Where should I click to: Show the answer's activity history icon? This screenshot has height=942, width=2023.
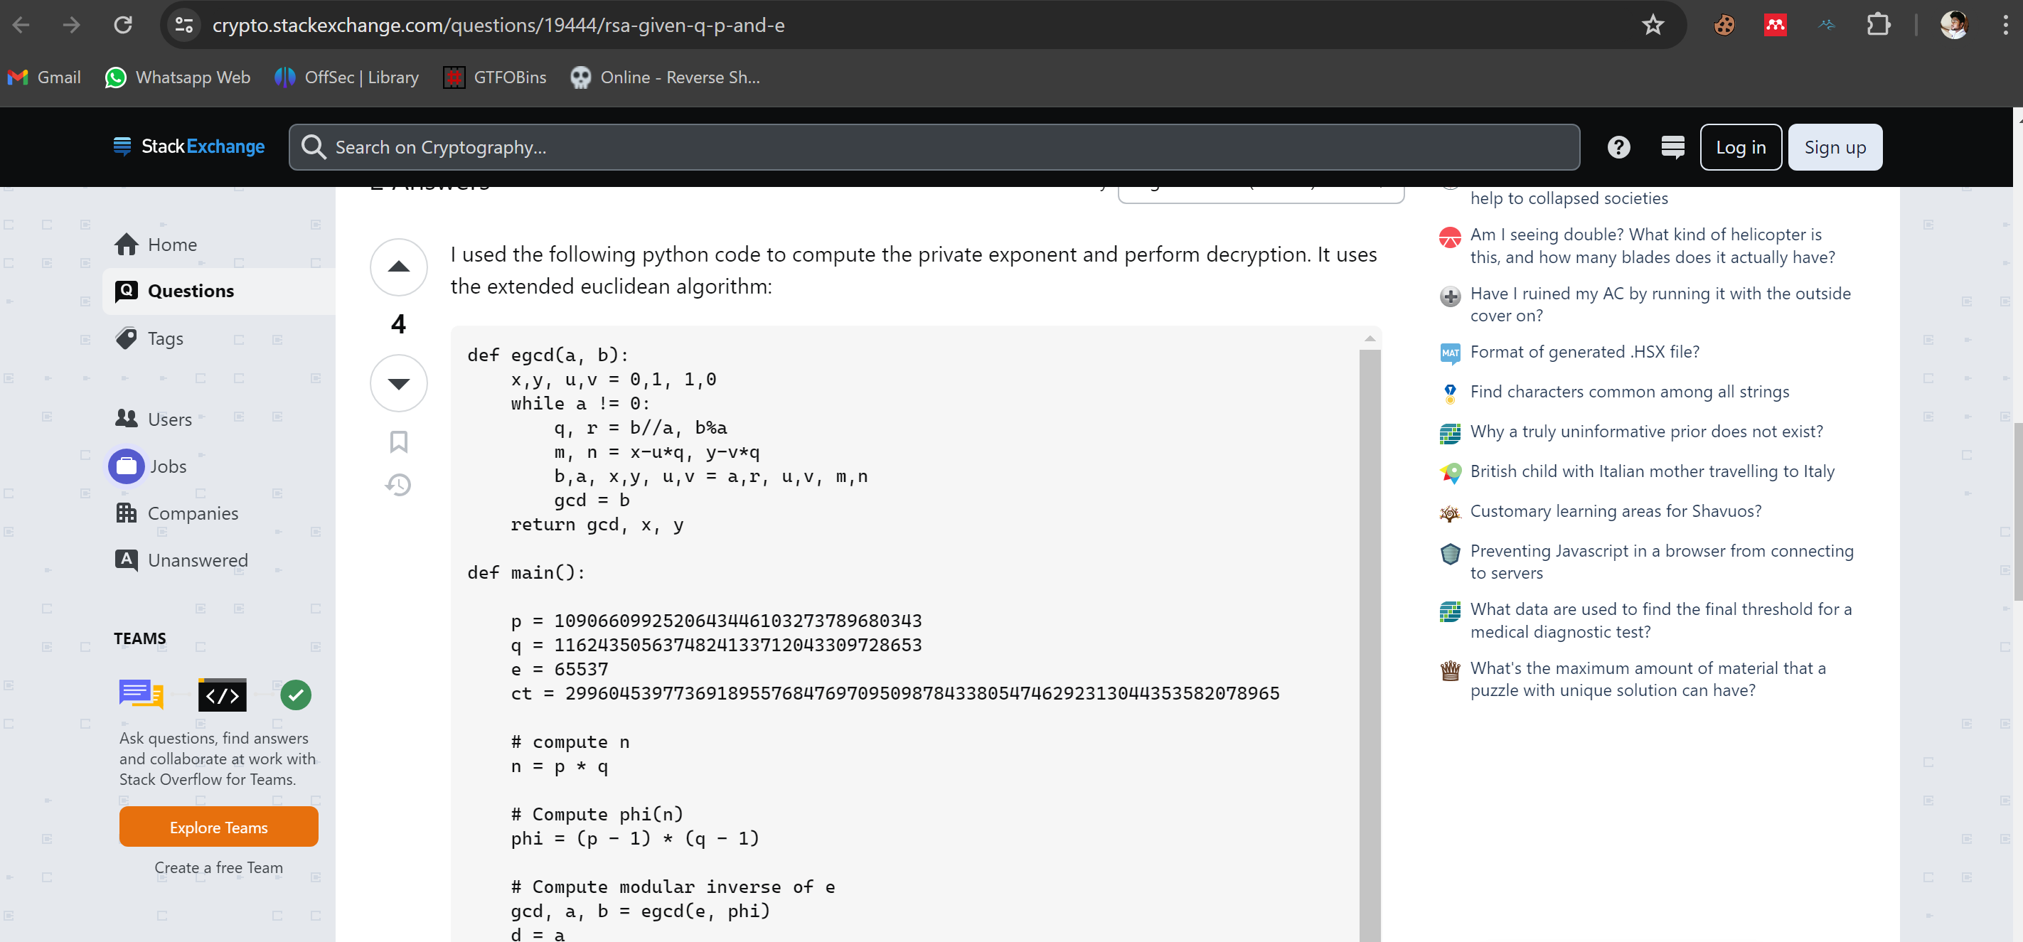click(399, 484)
